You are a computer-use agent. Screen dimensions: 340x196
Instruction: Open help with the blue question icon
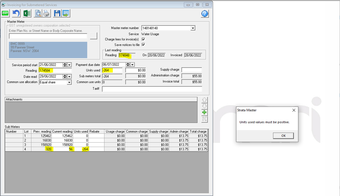[x=205, y=14]
